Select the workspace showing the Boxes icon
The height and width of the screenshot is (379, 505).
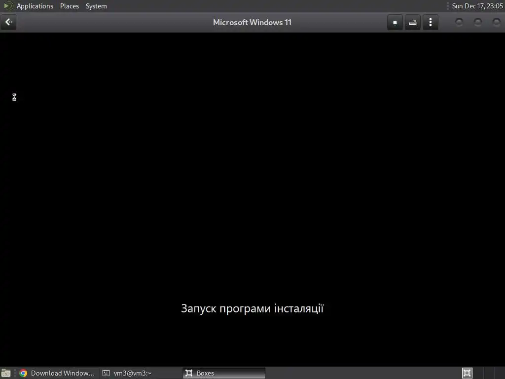point(467,373)
